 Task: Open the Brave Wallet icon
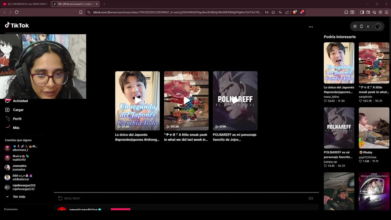(x=368, y=12)
